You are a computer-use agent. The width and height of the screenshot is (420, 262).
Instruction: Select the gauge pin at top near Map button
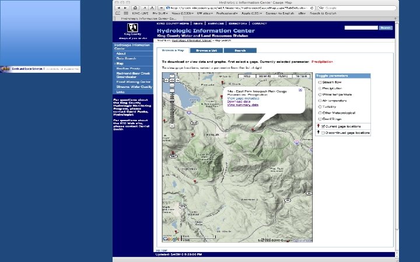[x=222, y=83]
